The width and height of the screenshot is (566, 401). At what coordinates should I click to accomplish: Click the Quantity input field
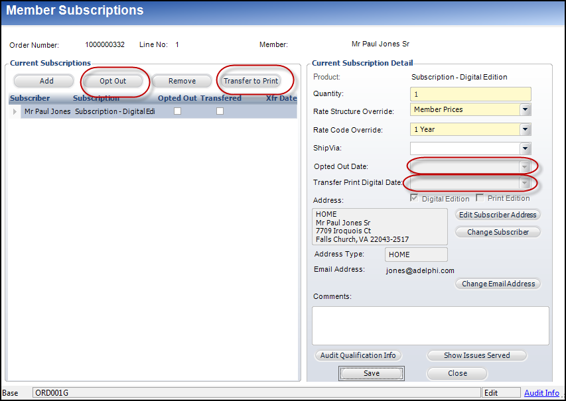470,94
